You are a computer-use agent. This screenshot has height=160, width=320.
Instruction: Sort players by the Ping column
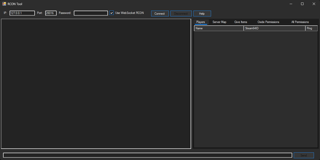click(x=311, y=28)
